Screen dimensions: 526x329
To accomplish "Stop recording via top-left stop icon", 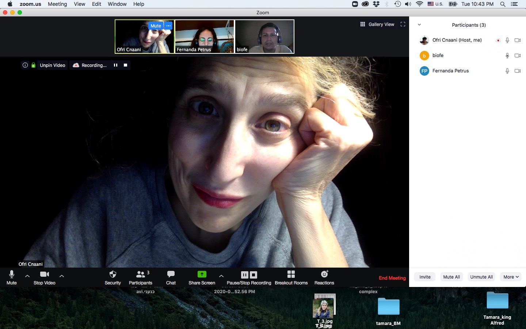I will (x=125, y=65).
